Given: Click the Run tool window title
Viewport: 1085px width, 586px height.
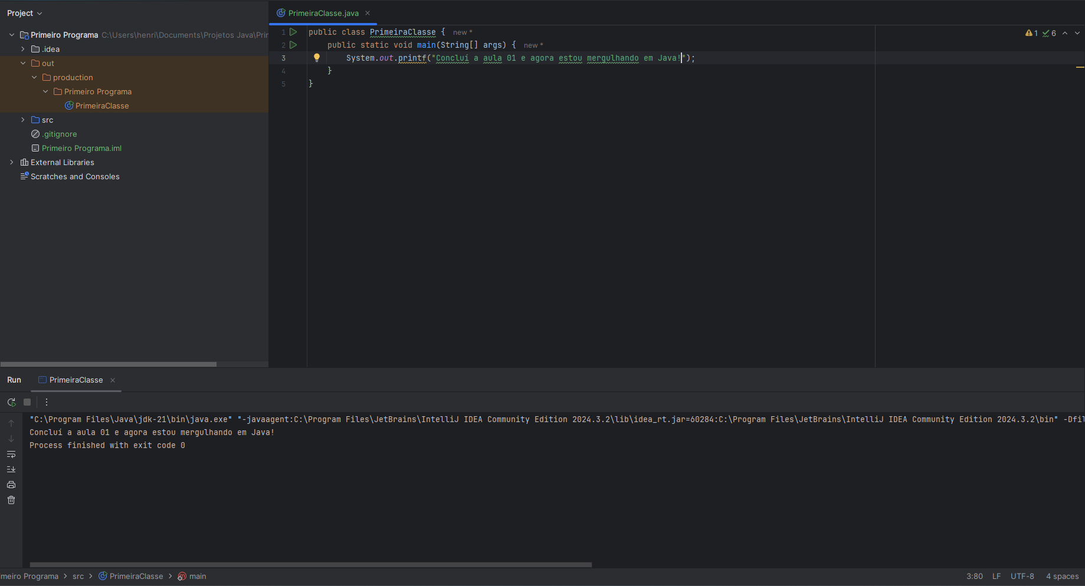Looking at the screenshot, I should coord(14,380).
